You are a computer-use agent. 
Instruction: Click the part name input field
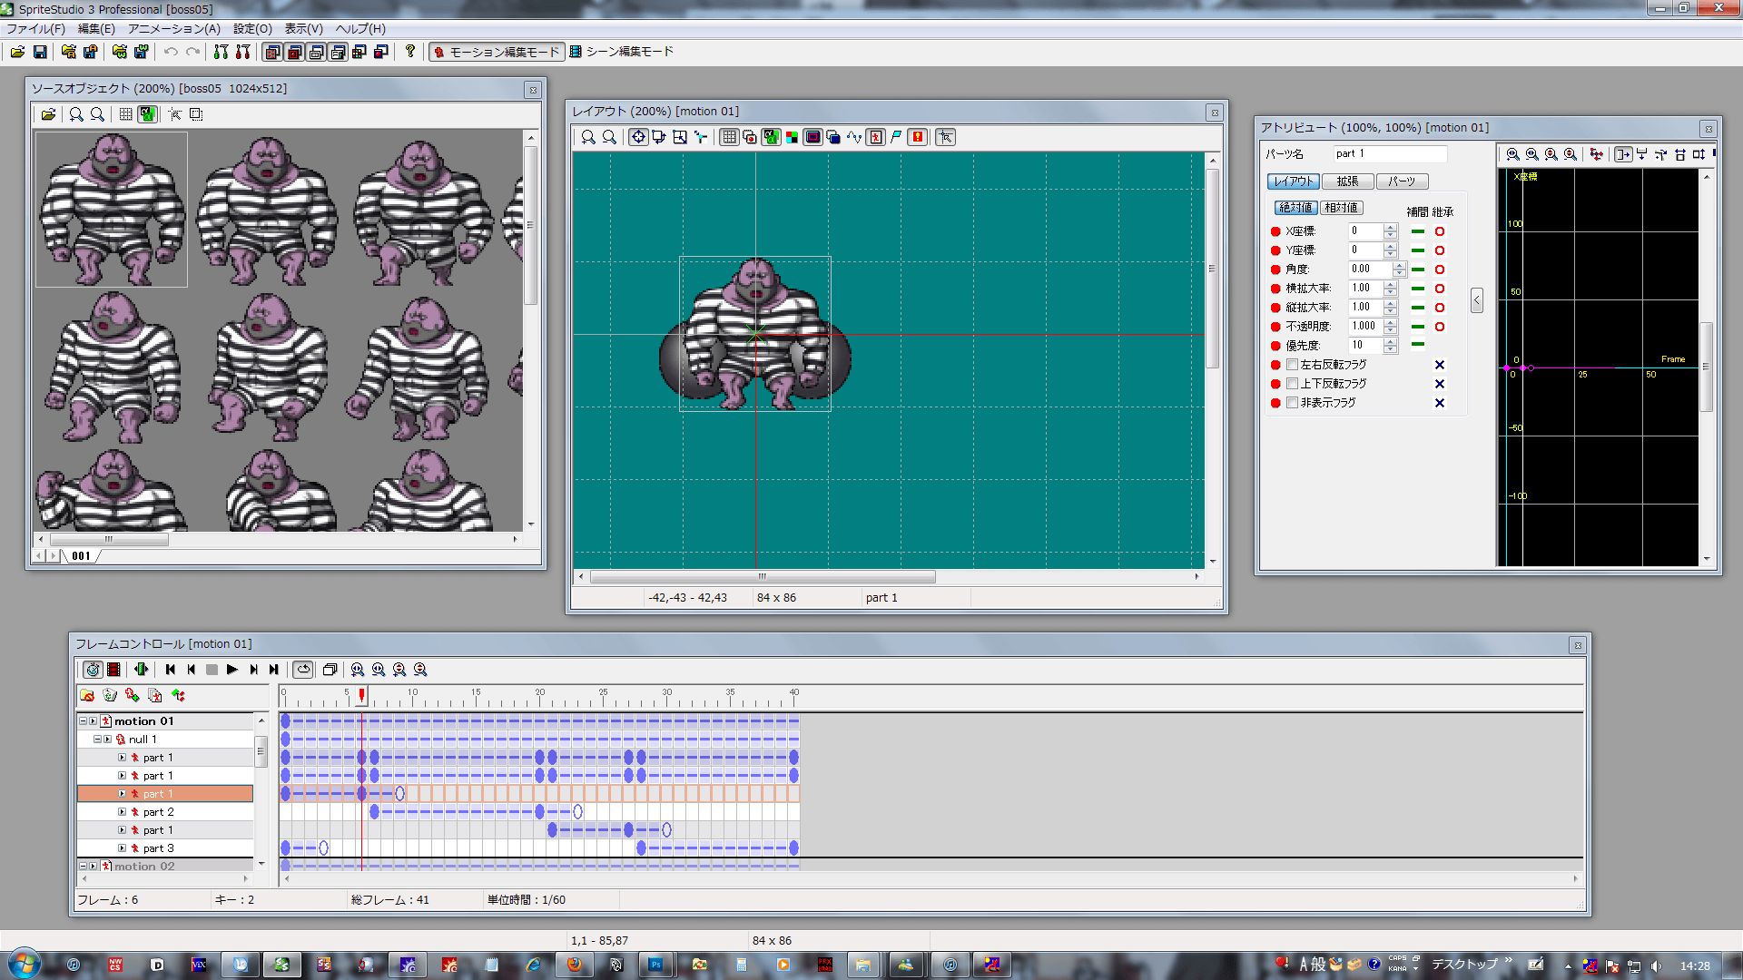click(1390, 154)
